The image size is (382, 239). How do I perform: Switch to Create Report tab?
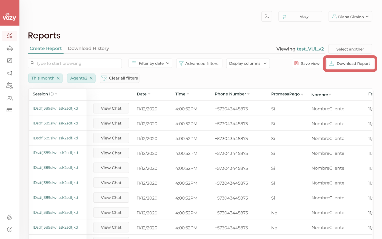click(x=46, y=48)
